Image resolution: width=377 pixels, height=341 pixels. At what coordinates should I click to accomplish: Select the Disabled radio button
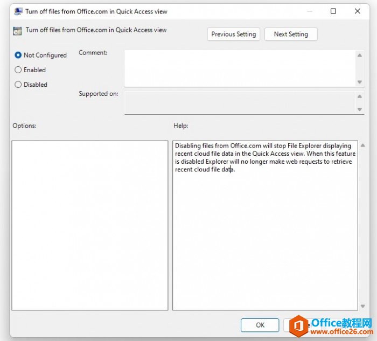[18, 85]
